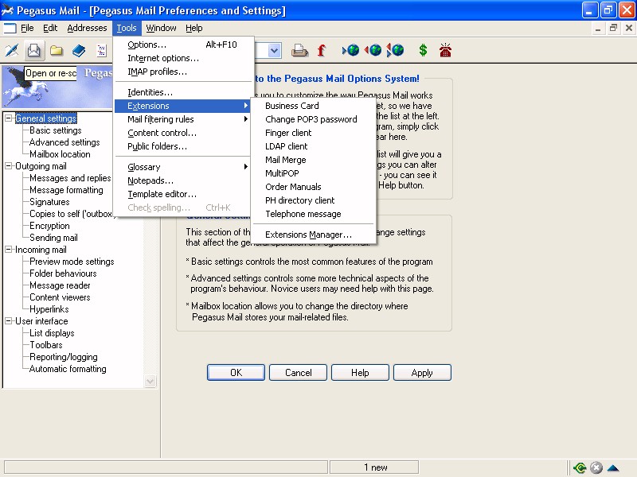Select Preview mode settings tree item

click(x=72, y=262)
